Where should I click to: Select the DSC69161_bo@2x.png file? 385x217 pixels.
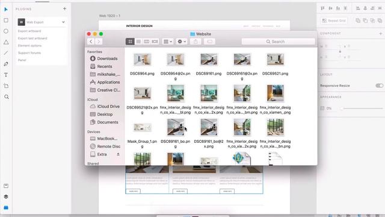[209, 134]
